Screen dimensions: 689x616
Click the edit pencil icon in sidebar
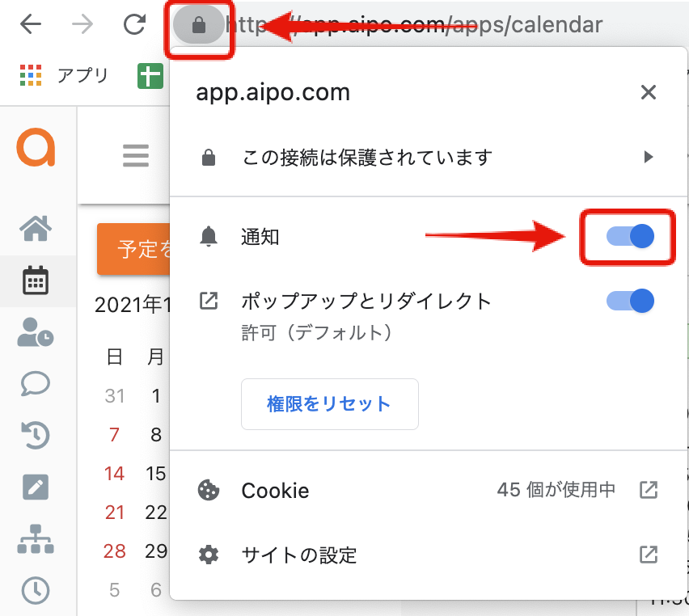click(x=36, y=487)
